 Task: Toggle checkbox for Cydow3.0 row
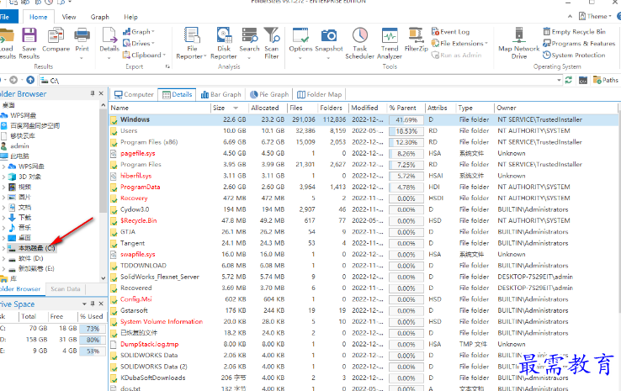tap(114, 209)
